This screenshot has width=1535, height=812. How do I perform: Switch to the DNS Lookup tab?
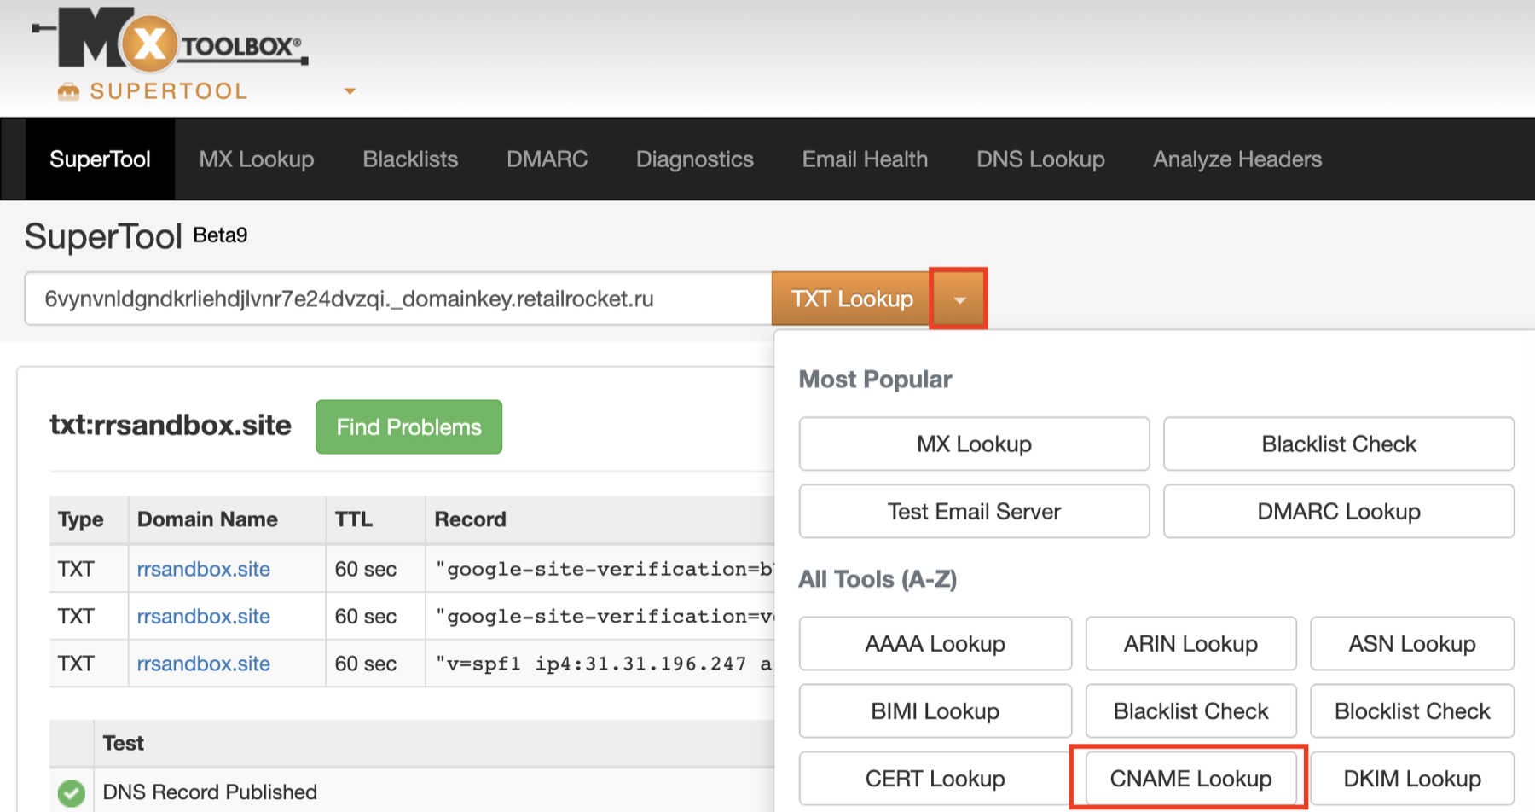[1040, 159]
